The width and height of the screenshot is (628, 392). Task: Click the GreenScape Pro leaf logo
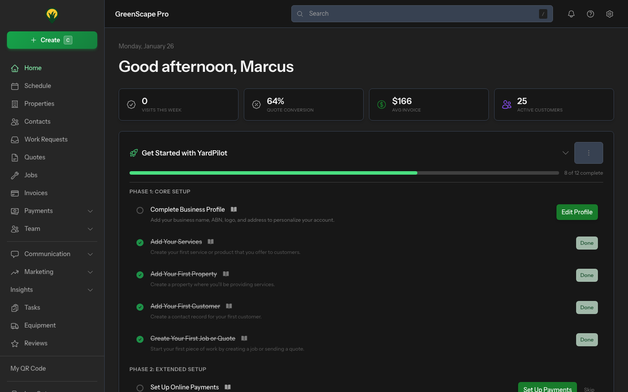point(52,15)
